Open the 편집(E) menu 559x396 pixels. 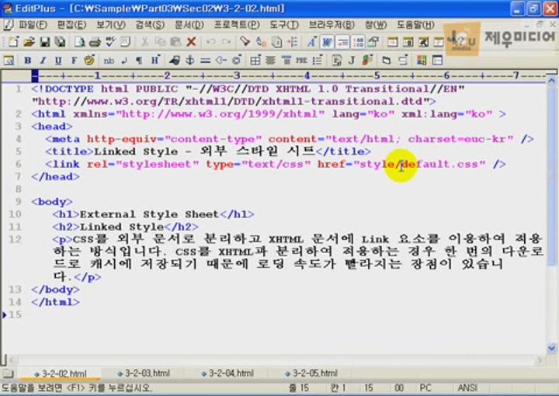[x=71, y=25]
